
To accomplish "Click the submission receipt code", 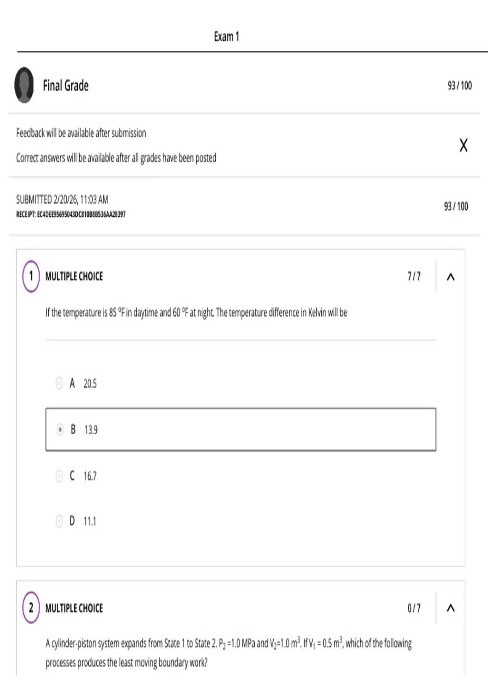I will [x=71, y=214].
